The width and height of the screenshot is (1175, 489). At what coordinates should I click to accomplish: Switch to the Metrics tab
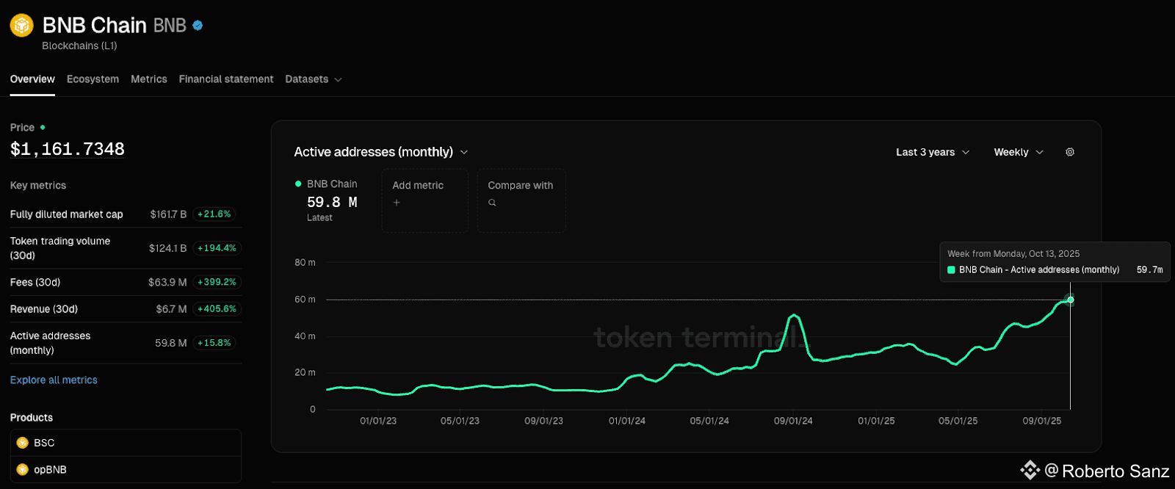pyautogui.click(x=149, y=79)
